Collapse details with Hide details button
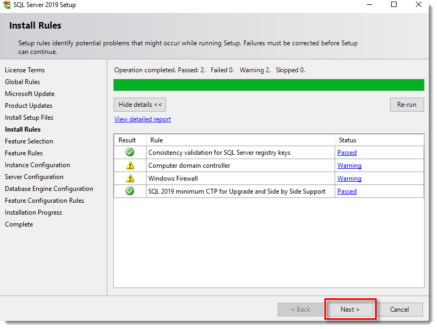The image size is (437, 329). coord(140,105)
